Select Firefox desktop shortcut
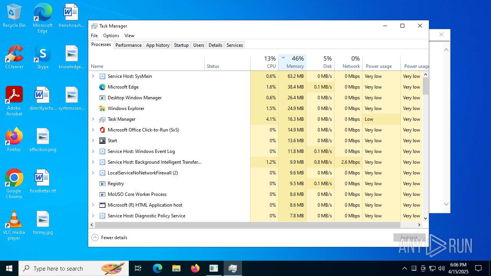 14,140
